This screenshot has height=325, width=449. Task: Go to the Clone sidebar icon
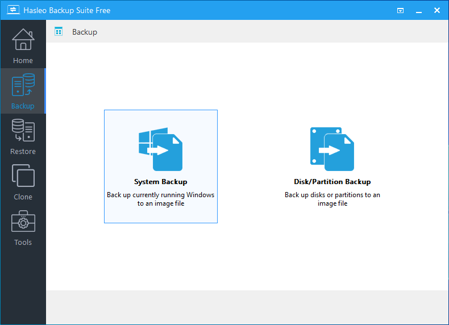pyautogui.click(x=23, y=176)
